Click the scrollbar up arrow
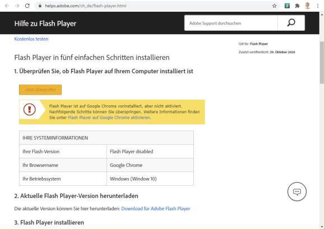The height and width of the screenshot is (230, 325). 322,15
